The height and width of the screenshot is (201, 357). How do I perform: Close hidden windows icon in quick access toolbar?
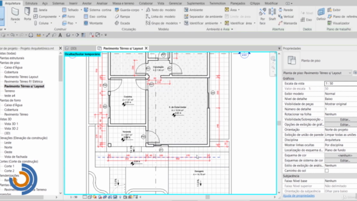(x=91, y=35)
